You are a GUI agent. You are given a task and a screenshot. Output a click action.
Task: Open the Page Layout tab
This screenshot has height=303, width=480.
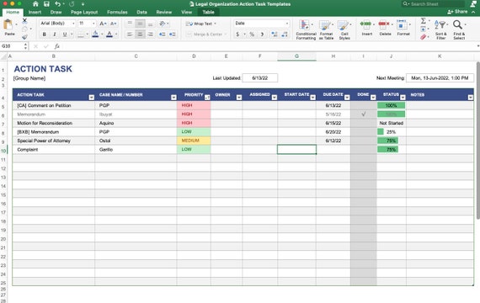(x=84, y=13)
